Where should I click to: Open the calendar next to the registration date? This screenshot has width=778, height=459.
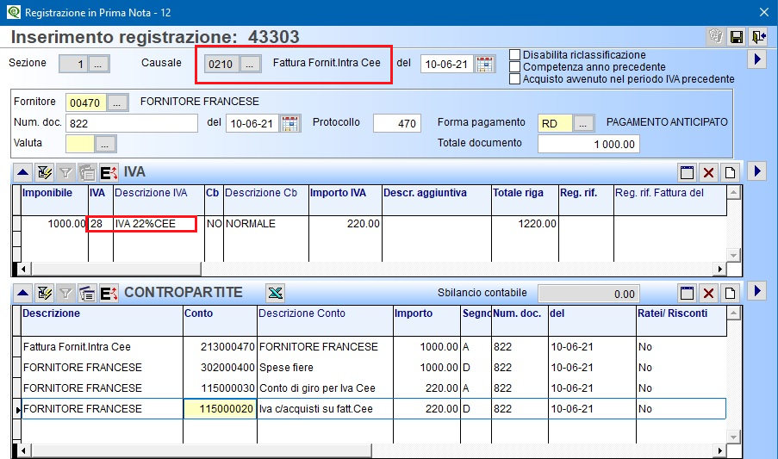coord(485,64)
